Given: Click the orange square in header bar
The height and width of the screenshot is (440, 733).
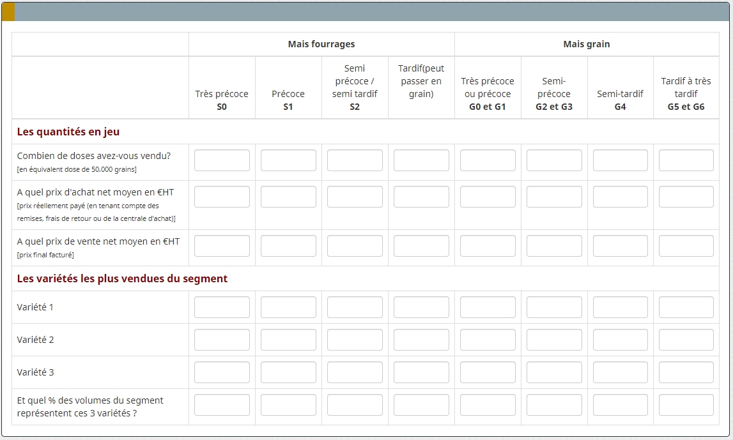Looking at the screenshot, I should pyautogui.click(x=8, y=11).
